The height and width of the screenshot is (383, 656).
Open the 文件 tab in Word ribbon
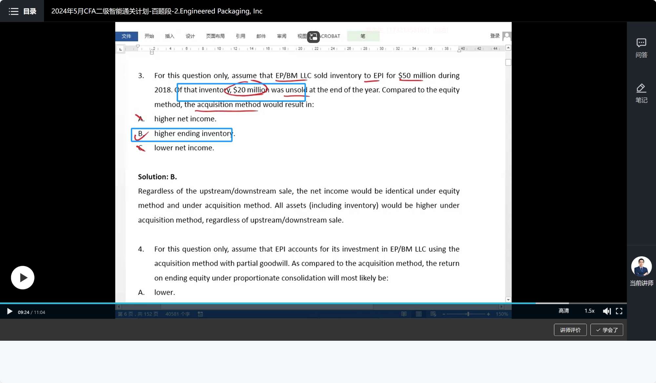click(126, 36)
